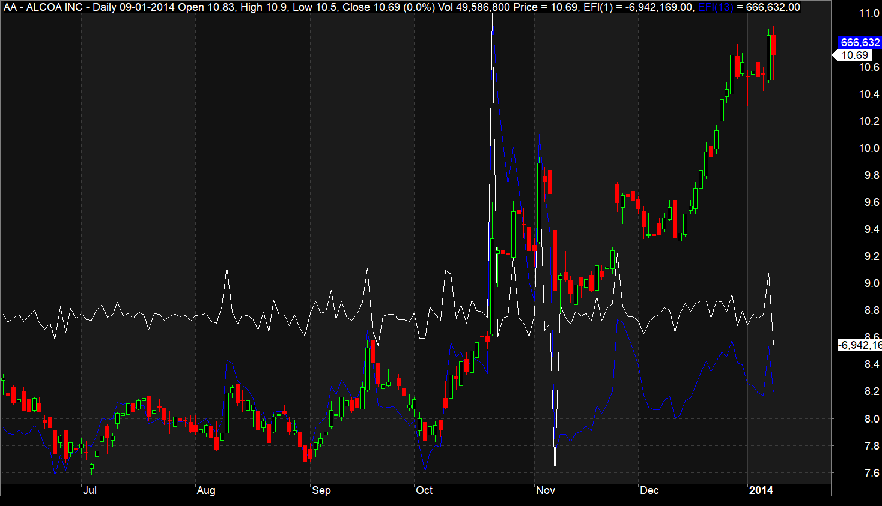Click the -6,942,16 EFI(1) value label
Screen dimensions: 882x506
tap(860, 345)
